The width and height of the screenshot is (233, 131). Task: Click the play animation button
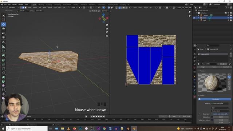(99, 116)
